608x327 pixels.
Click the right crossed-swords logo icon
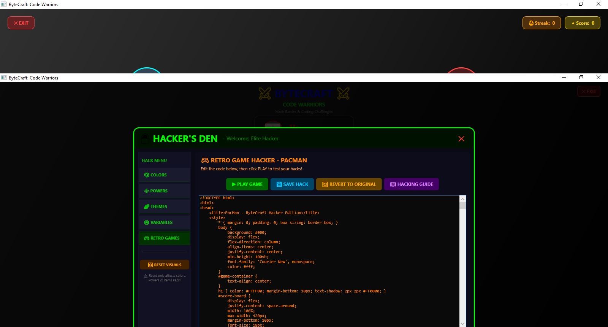coord(343,94)
